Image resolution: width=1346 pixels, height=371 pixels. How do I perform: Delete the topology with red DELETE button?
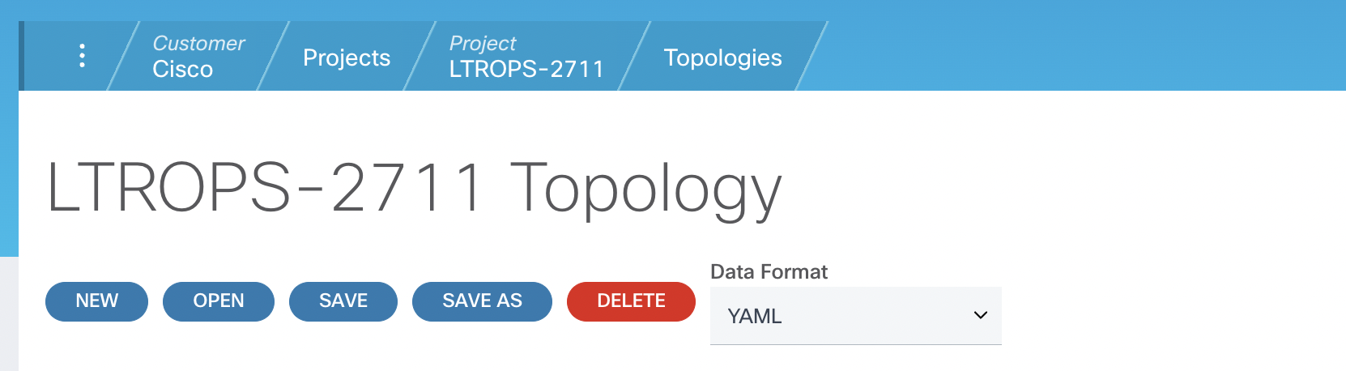coord(631,301)
